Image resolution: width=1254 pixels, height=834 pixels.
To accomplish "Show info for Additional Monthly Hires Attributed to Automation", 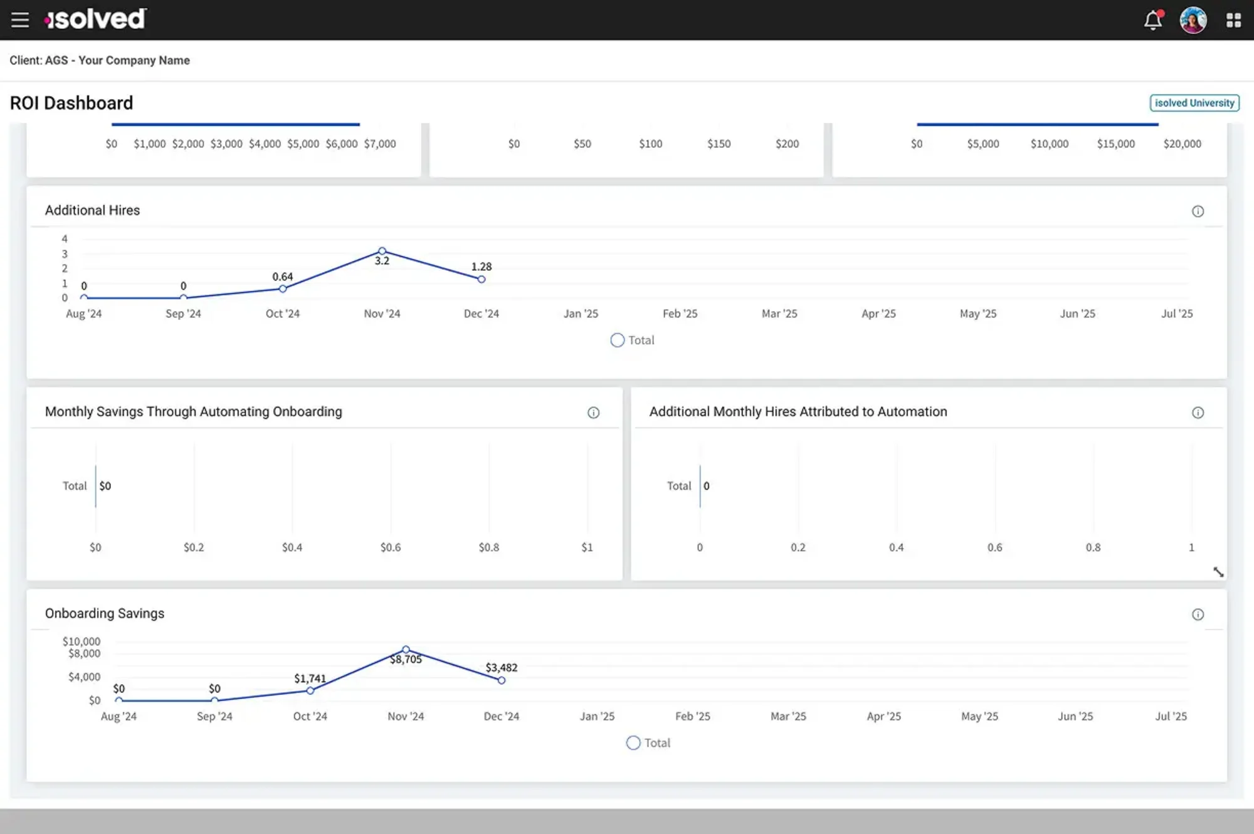I will tap(1198, 413).
